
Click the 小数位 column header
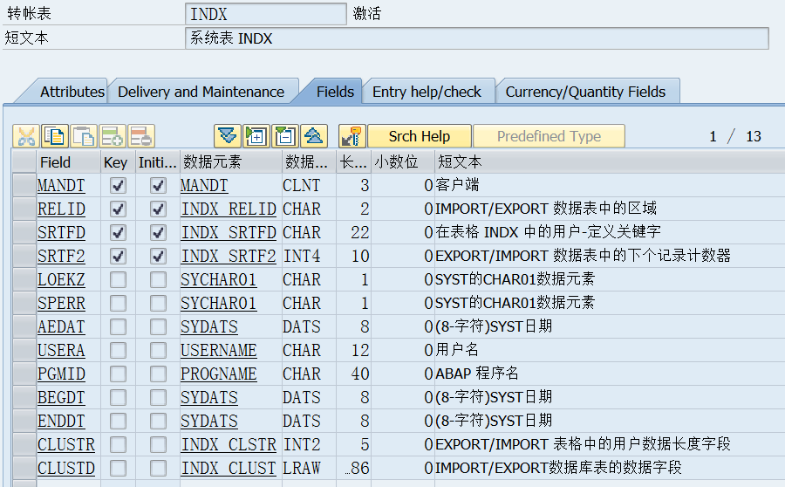(x=402, y=162)
